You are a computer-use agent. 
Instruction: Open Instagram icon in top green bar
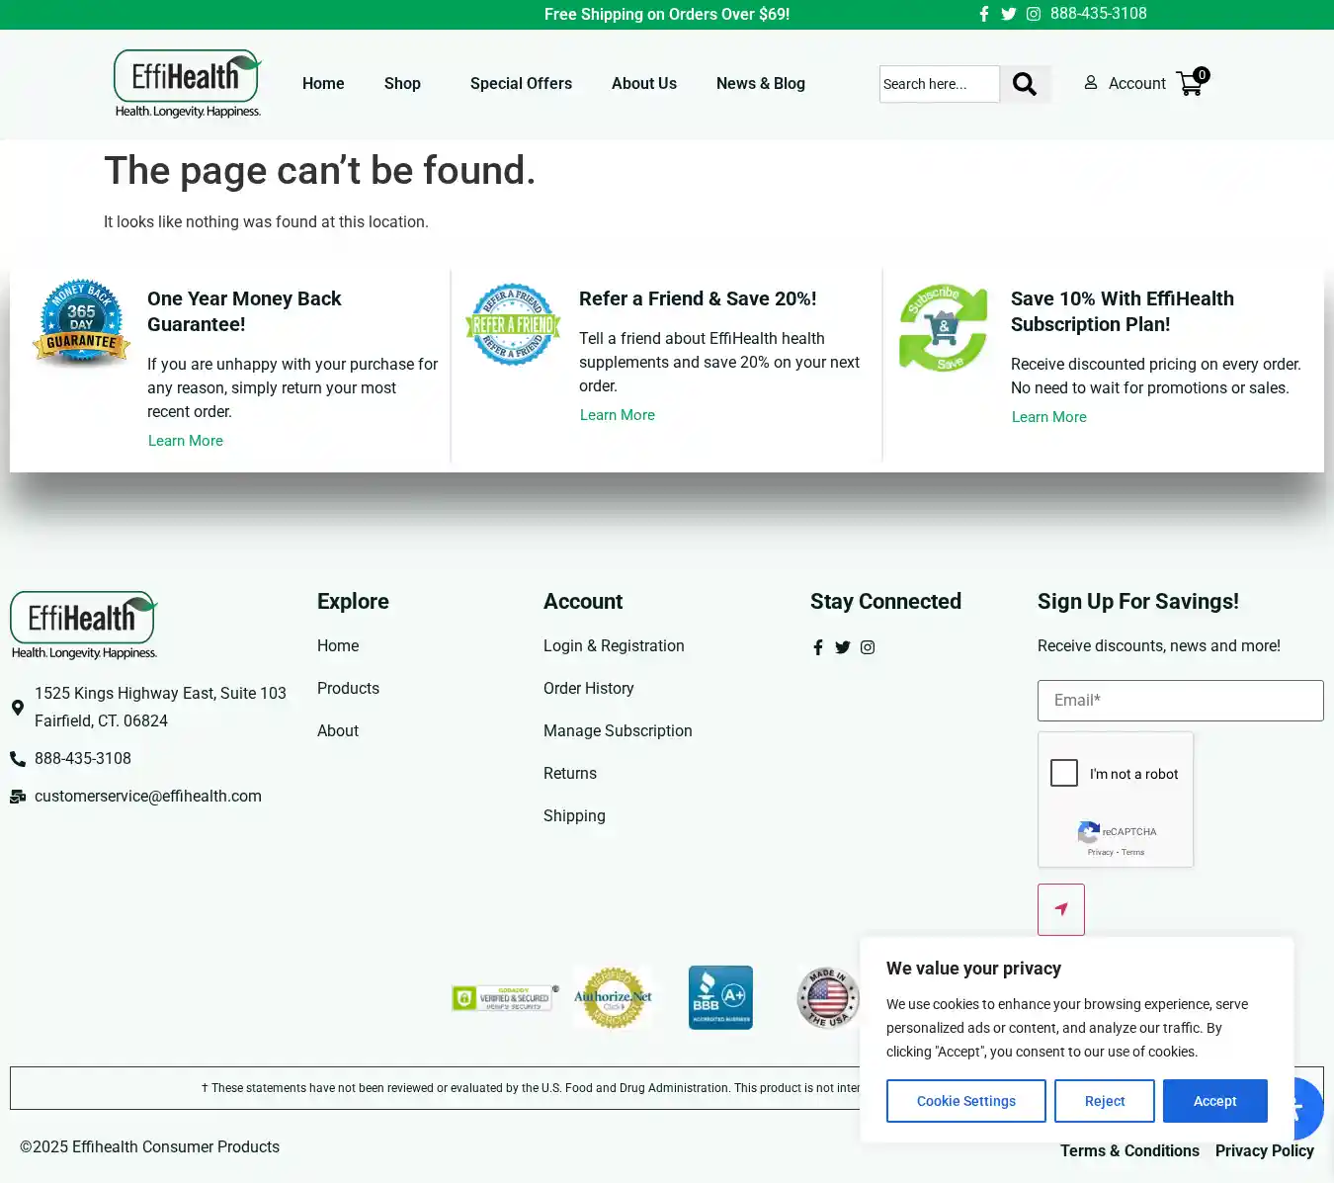(x=1033, y=14)
